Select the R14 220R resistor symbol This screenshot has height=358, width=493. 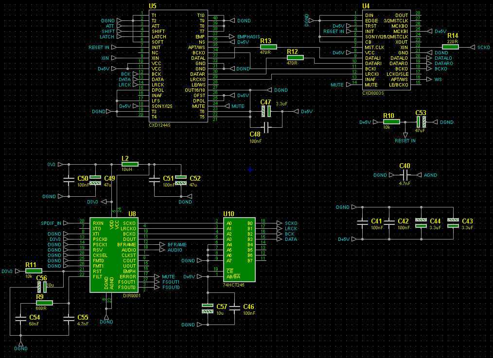pos(451,47)
